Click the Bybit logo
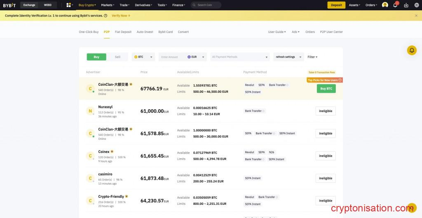 pos(9,5)
